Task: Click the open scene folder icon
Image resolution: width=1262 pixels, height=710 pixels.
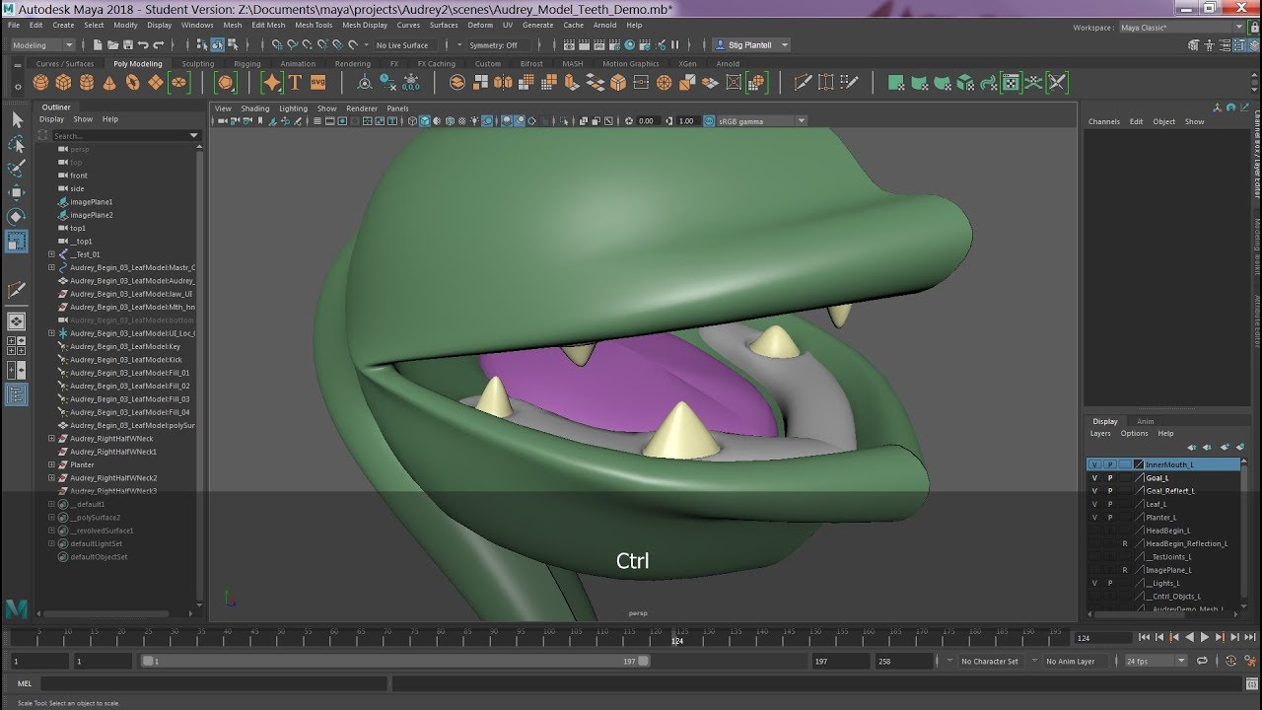Action: 113,44
